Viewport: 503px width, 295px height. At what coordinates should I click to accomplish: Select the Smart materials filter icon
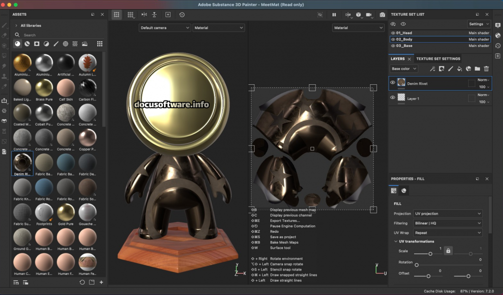click(x=28, y=44)
